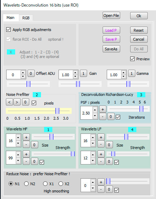
Task: Click the minus button for Wavelets LF strength
Action: 101,161
